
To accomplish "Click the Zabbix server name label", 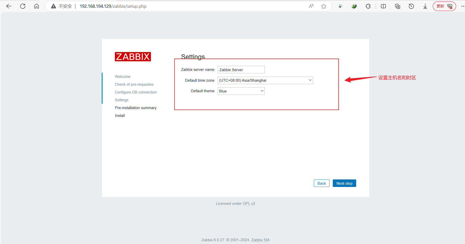I will point(198,70).
